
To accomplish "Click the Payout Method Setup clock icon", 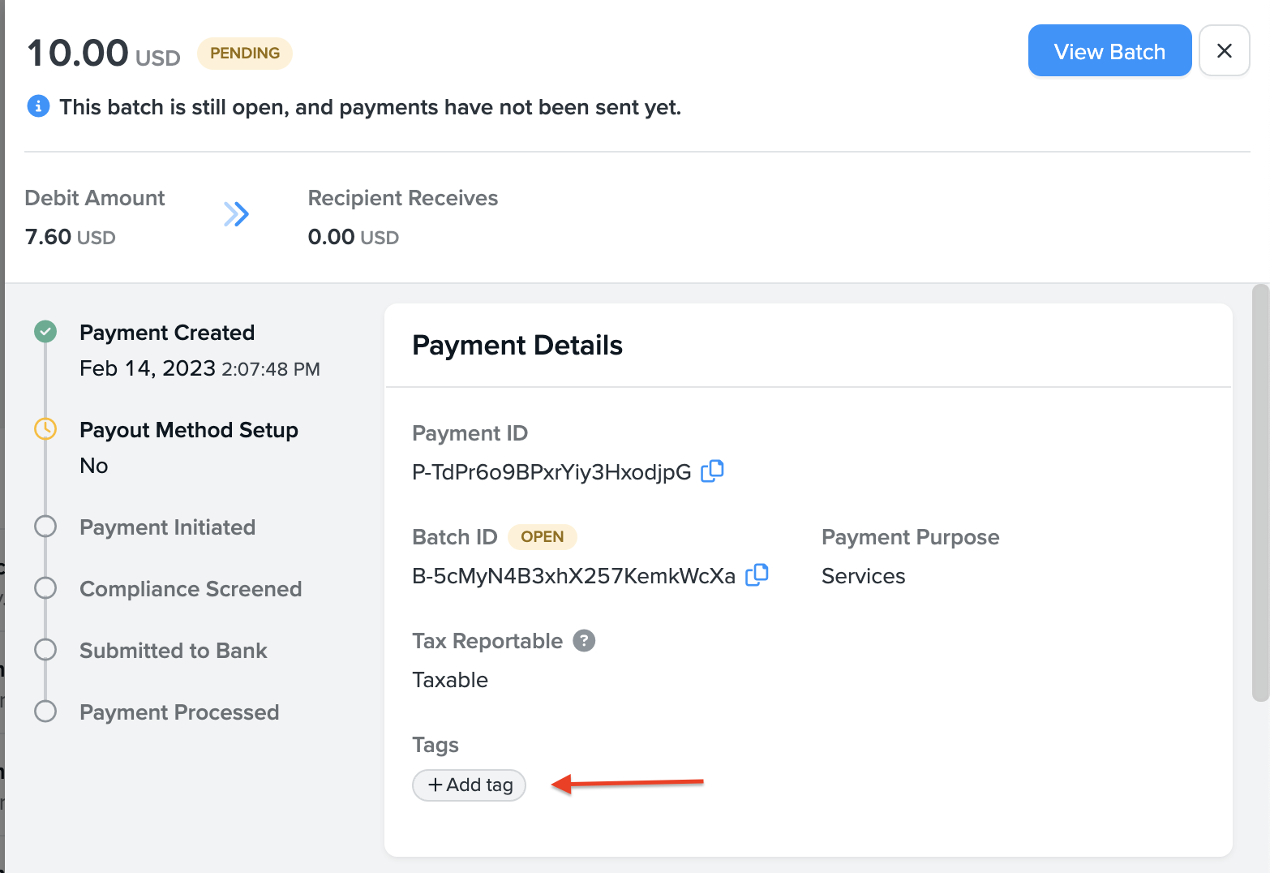I will pyautogui.click(x=45, y=429).
